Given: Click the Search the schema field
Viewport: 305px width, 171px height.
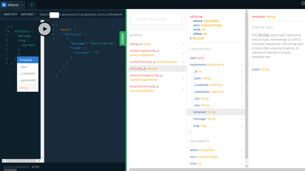Looking at the screenshot, I should click(x=156, y=19).
